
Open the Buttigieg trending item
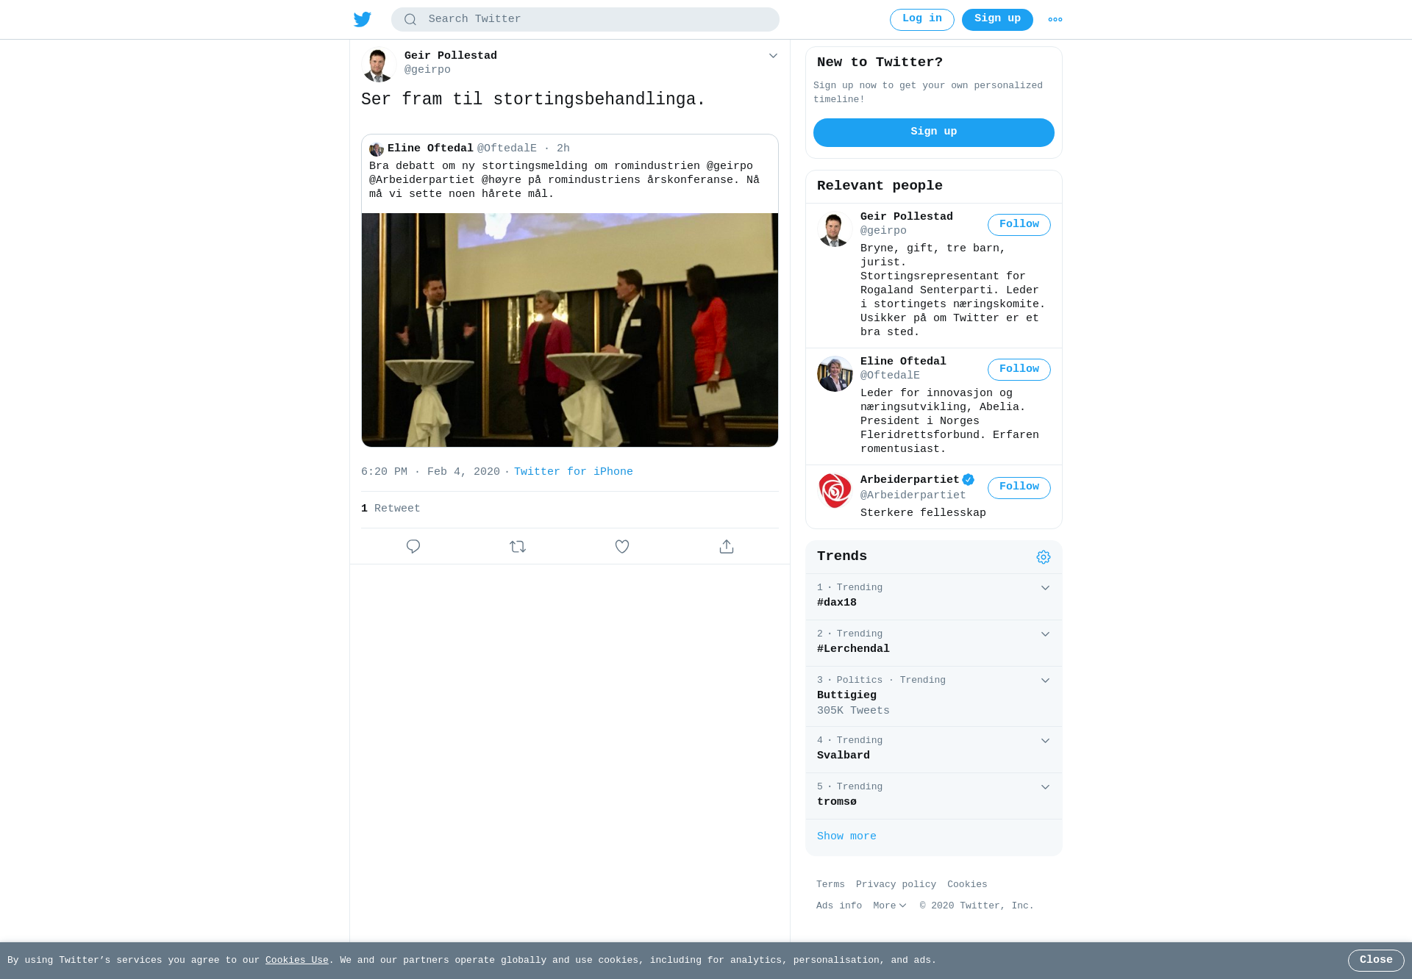(x=934, y=696)
